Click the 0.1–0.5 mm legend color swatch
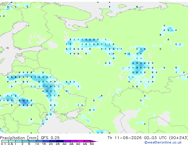Image resolution: width=188 pixels, height=145 pixels. pos(5,141)
